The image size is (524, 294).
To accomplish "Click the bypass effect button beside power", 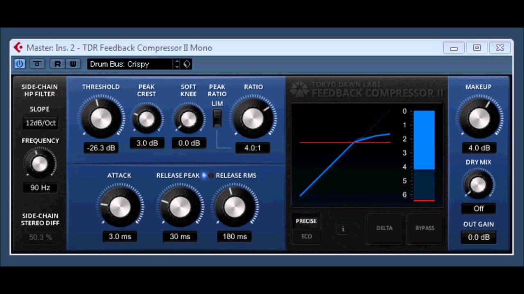I will click(x=37, y=64).
